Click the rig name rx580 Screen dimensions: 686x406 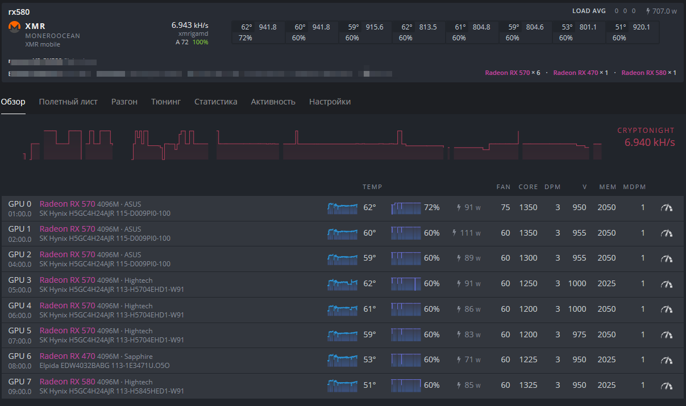pos(19,12)
